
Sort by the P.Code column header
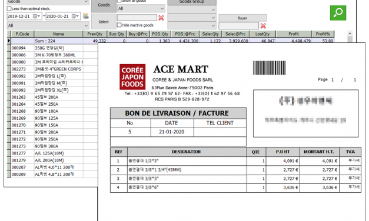[x=22, y=34]
